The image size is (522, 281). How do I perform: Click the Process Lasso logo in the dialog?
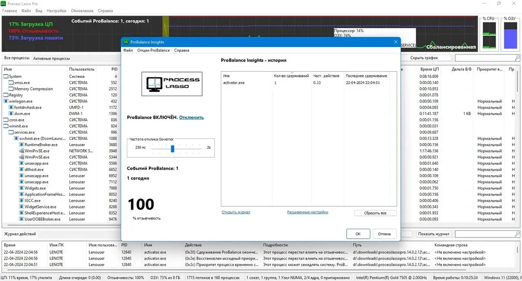click(x=172, y=84)
